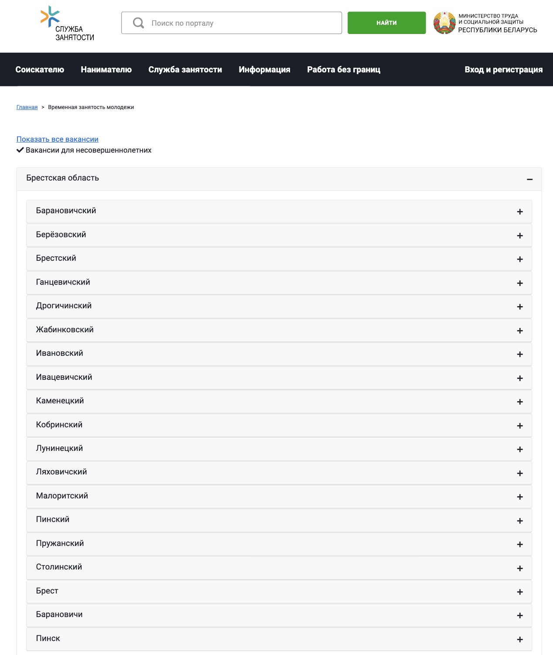
Task: Toggle Вакансии для несовершеннолетних checkmark filter
Action: 20,150
